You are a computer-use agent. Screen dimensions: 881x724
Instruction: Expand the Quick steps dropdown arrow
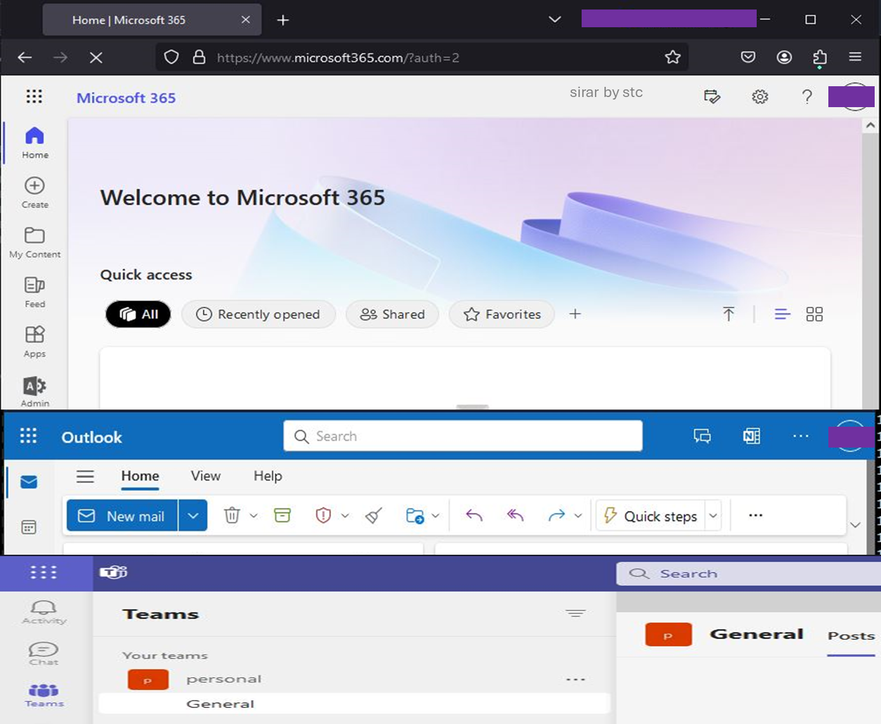coord(714,516)
